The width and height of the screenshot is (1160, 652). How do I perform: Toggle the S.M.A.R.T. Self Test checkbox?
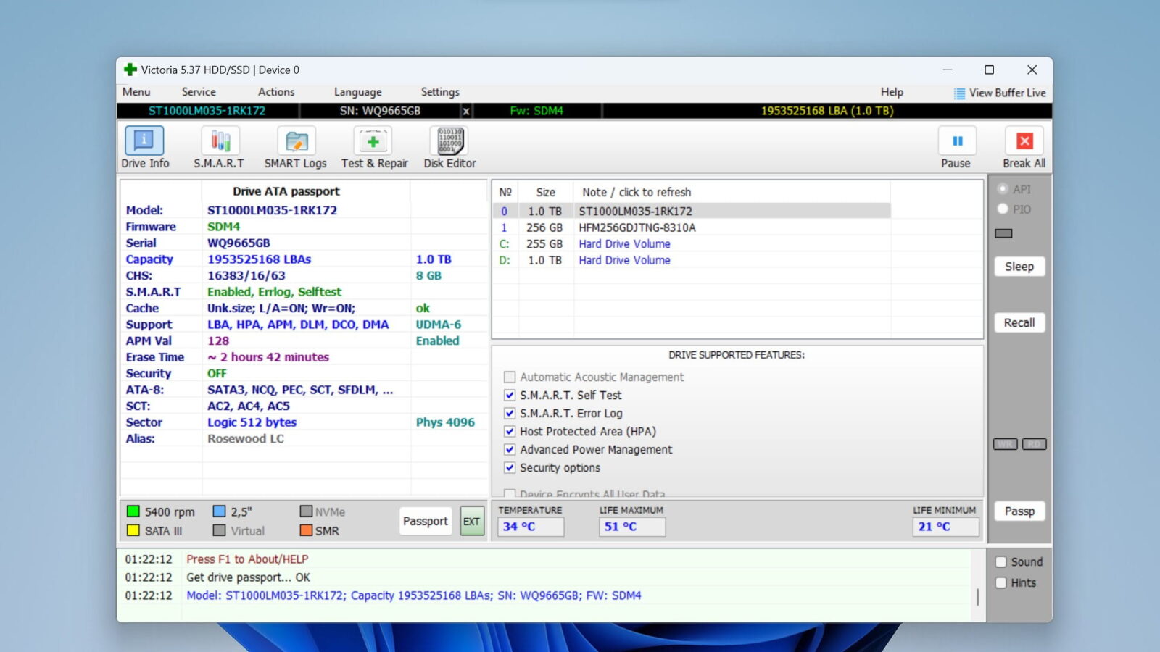tap(510, 395)
